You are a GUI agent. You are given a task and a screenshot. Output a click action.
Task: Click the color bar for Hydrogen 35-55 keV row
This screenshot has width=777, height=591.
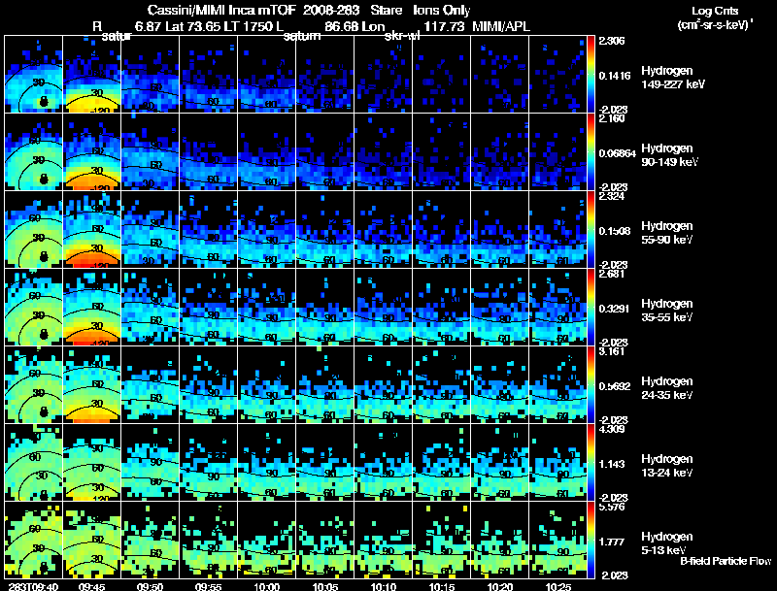pos(591,307)
